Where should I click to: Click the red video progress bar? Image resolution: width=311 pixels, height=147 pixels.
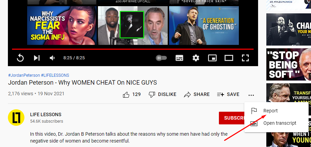point(133,49)
